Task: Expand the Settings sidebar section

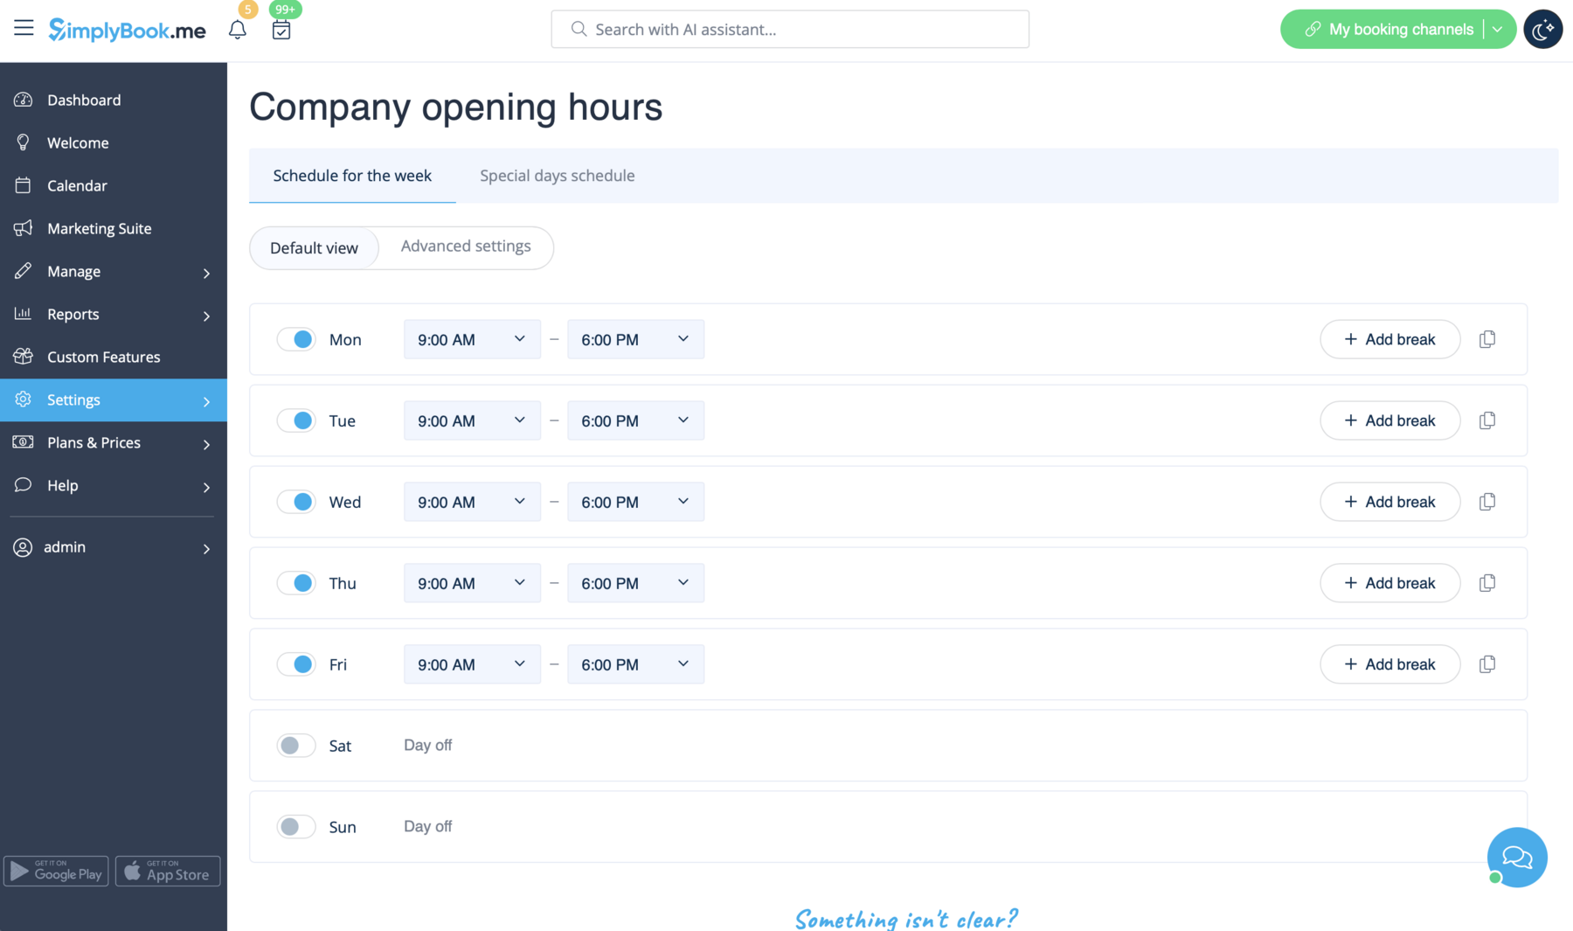Action: (73, 399)
